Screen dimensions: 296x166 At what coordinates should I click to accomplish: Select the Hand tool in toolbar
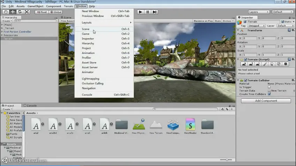tap(6, 12)
